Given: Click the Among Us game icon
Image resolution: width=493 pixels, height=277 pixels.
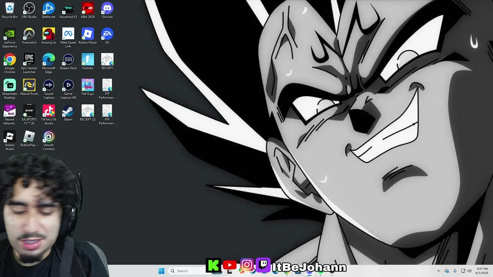Looking at the screenshot, I should click(x=49, y=36).
